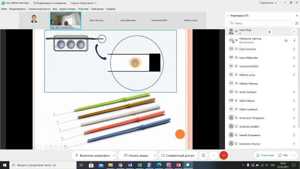
Task: Select Valerii Mazur in participants list
Action: [262, 101]
